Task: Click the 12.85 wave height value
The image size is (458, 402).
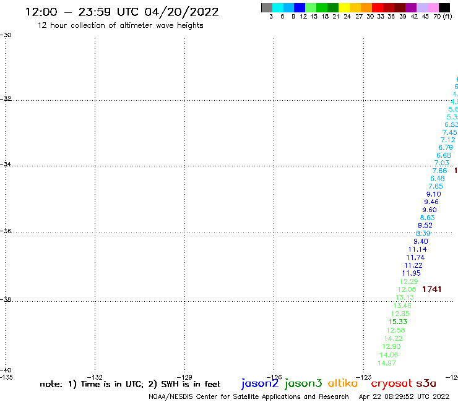Action: [x=400, y=314]
